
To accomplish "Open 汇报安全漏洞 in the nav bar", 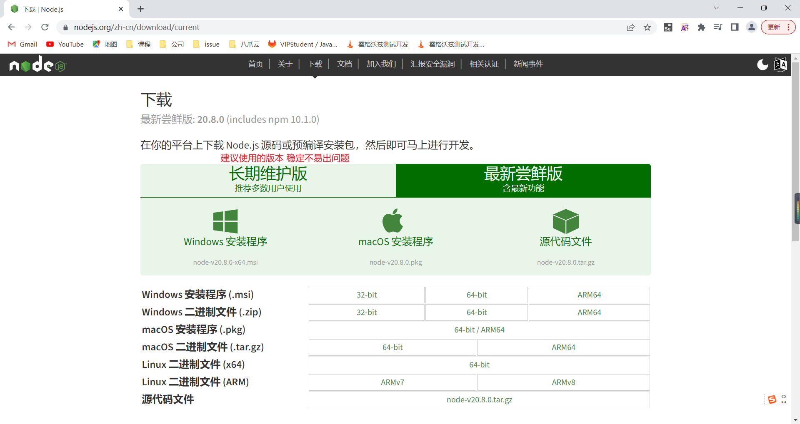I will pos(432,64).
